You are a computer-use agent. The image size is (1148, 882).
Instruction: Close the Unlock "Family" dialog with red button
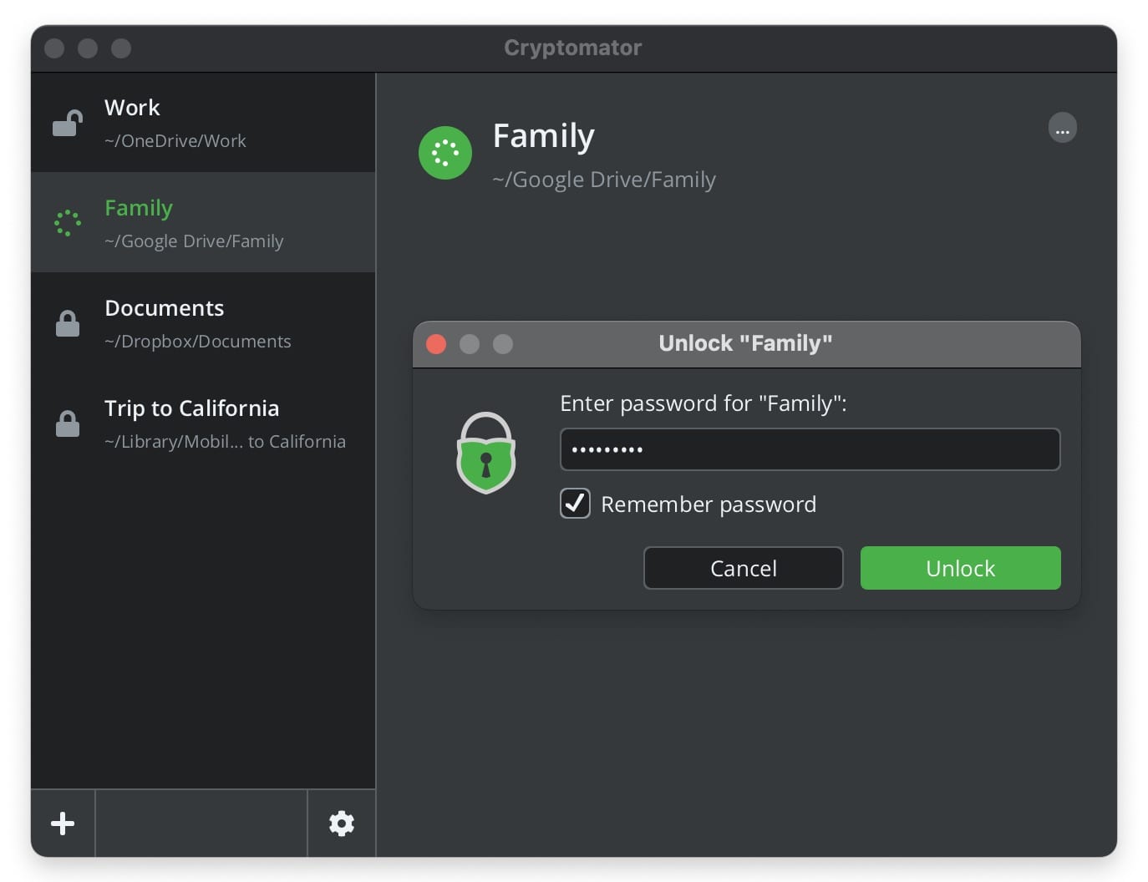point(436,344)
